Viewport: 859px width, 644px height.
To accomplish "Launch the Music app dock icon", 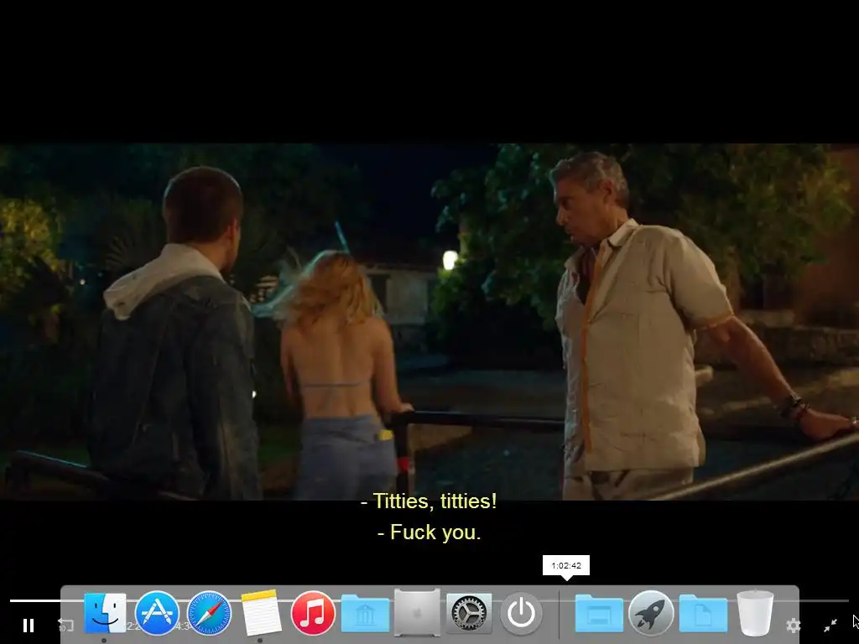I will [313, 613].
